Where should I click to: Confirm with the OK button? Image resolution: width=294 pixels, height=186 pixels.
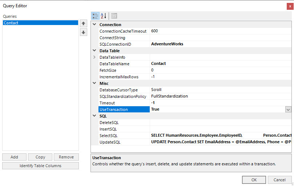tap(254, 180)
